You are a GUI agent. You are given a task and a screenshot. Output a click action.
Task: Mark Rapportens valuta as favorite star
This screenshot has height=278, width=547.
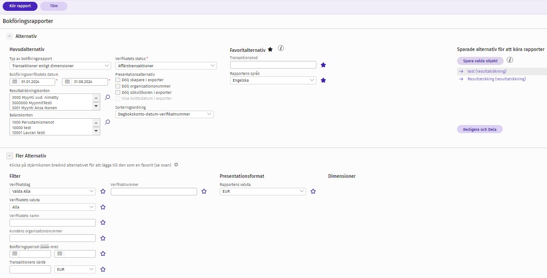click(x=313, y=191)
